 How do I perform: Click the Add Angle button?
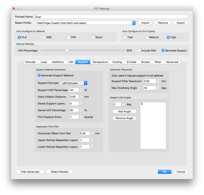coord(124,112)
